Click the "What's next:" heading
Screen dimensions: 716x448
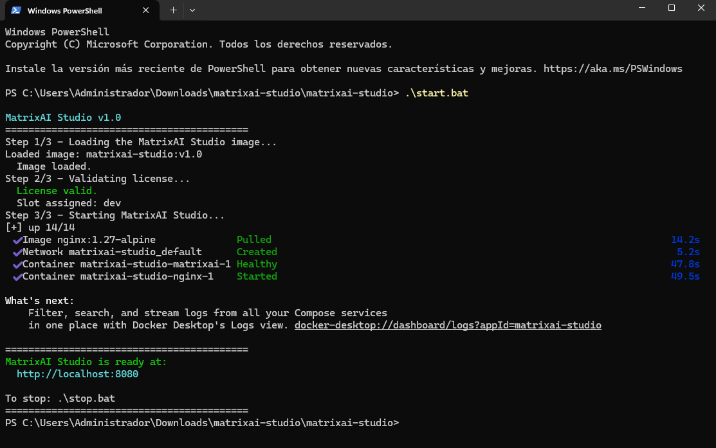click(39, 301)
